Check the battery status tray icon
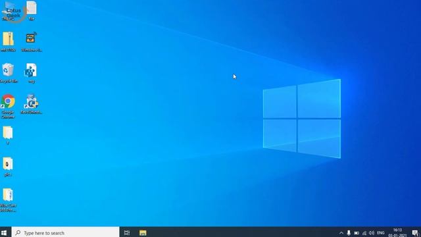Image resolution: width=421 pixels, height=237 pixels. coord(357,233)
